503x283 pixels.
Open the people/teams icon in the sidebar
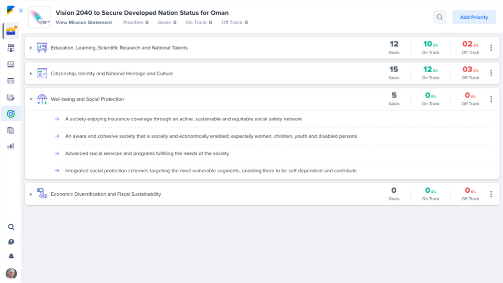11,48
